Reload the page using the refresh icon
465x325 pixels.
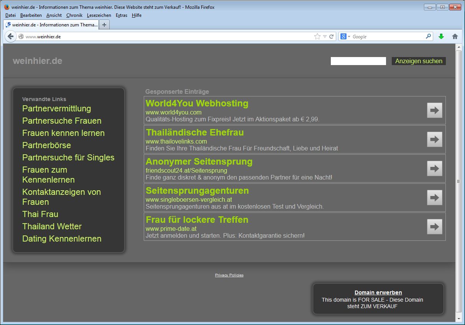(332, 37)
